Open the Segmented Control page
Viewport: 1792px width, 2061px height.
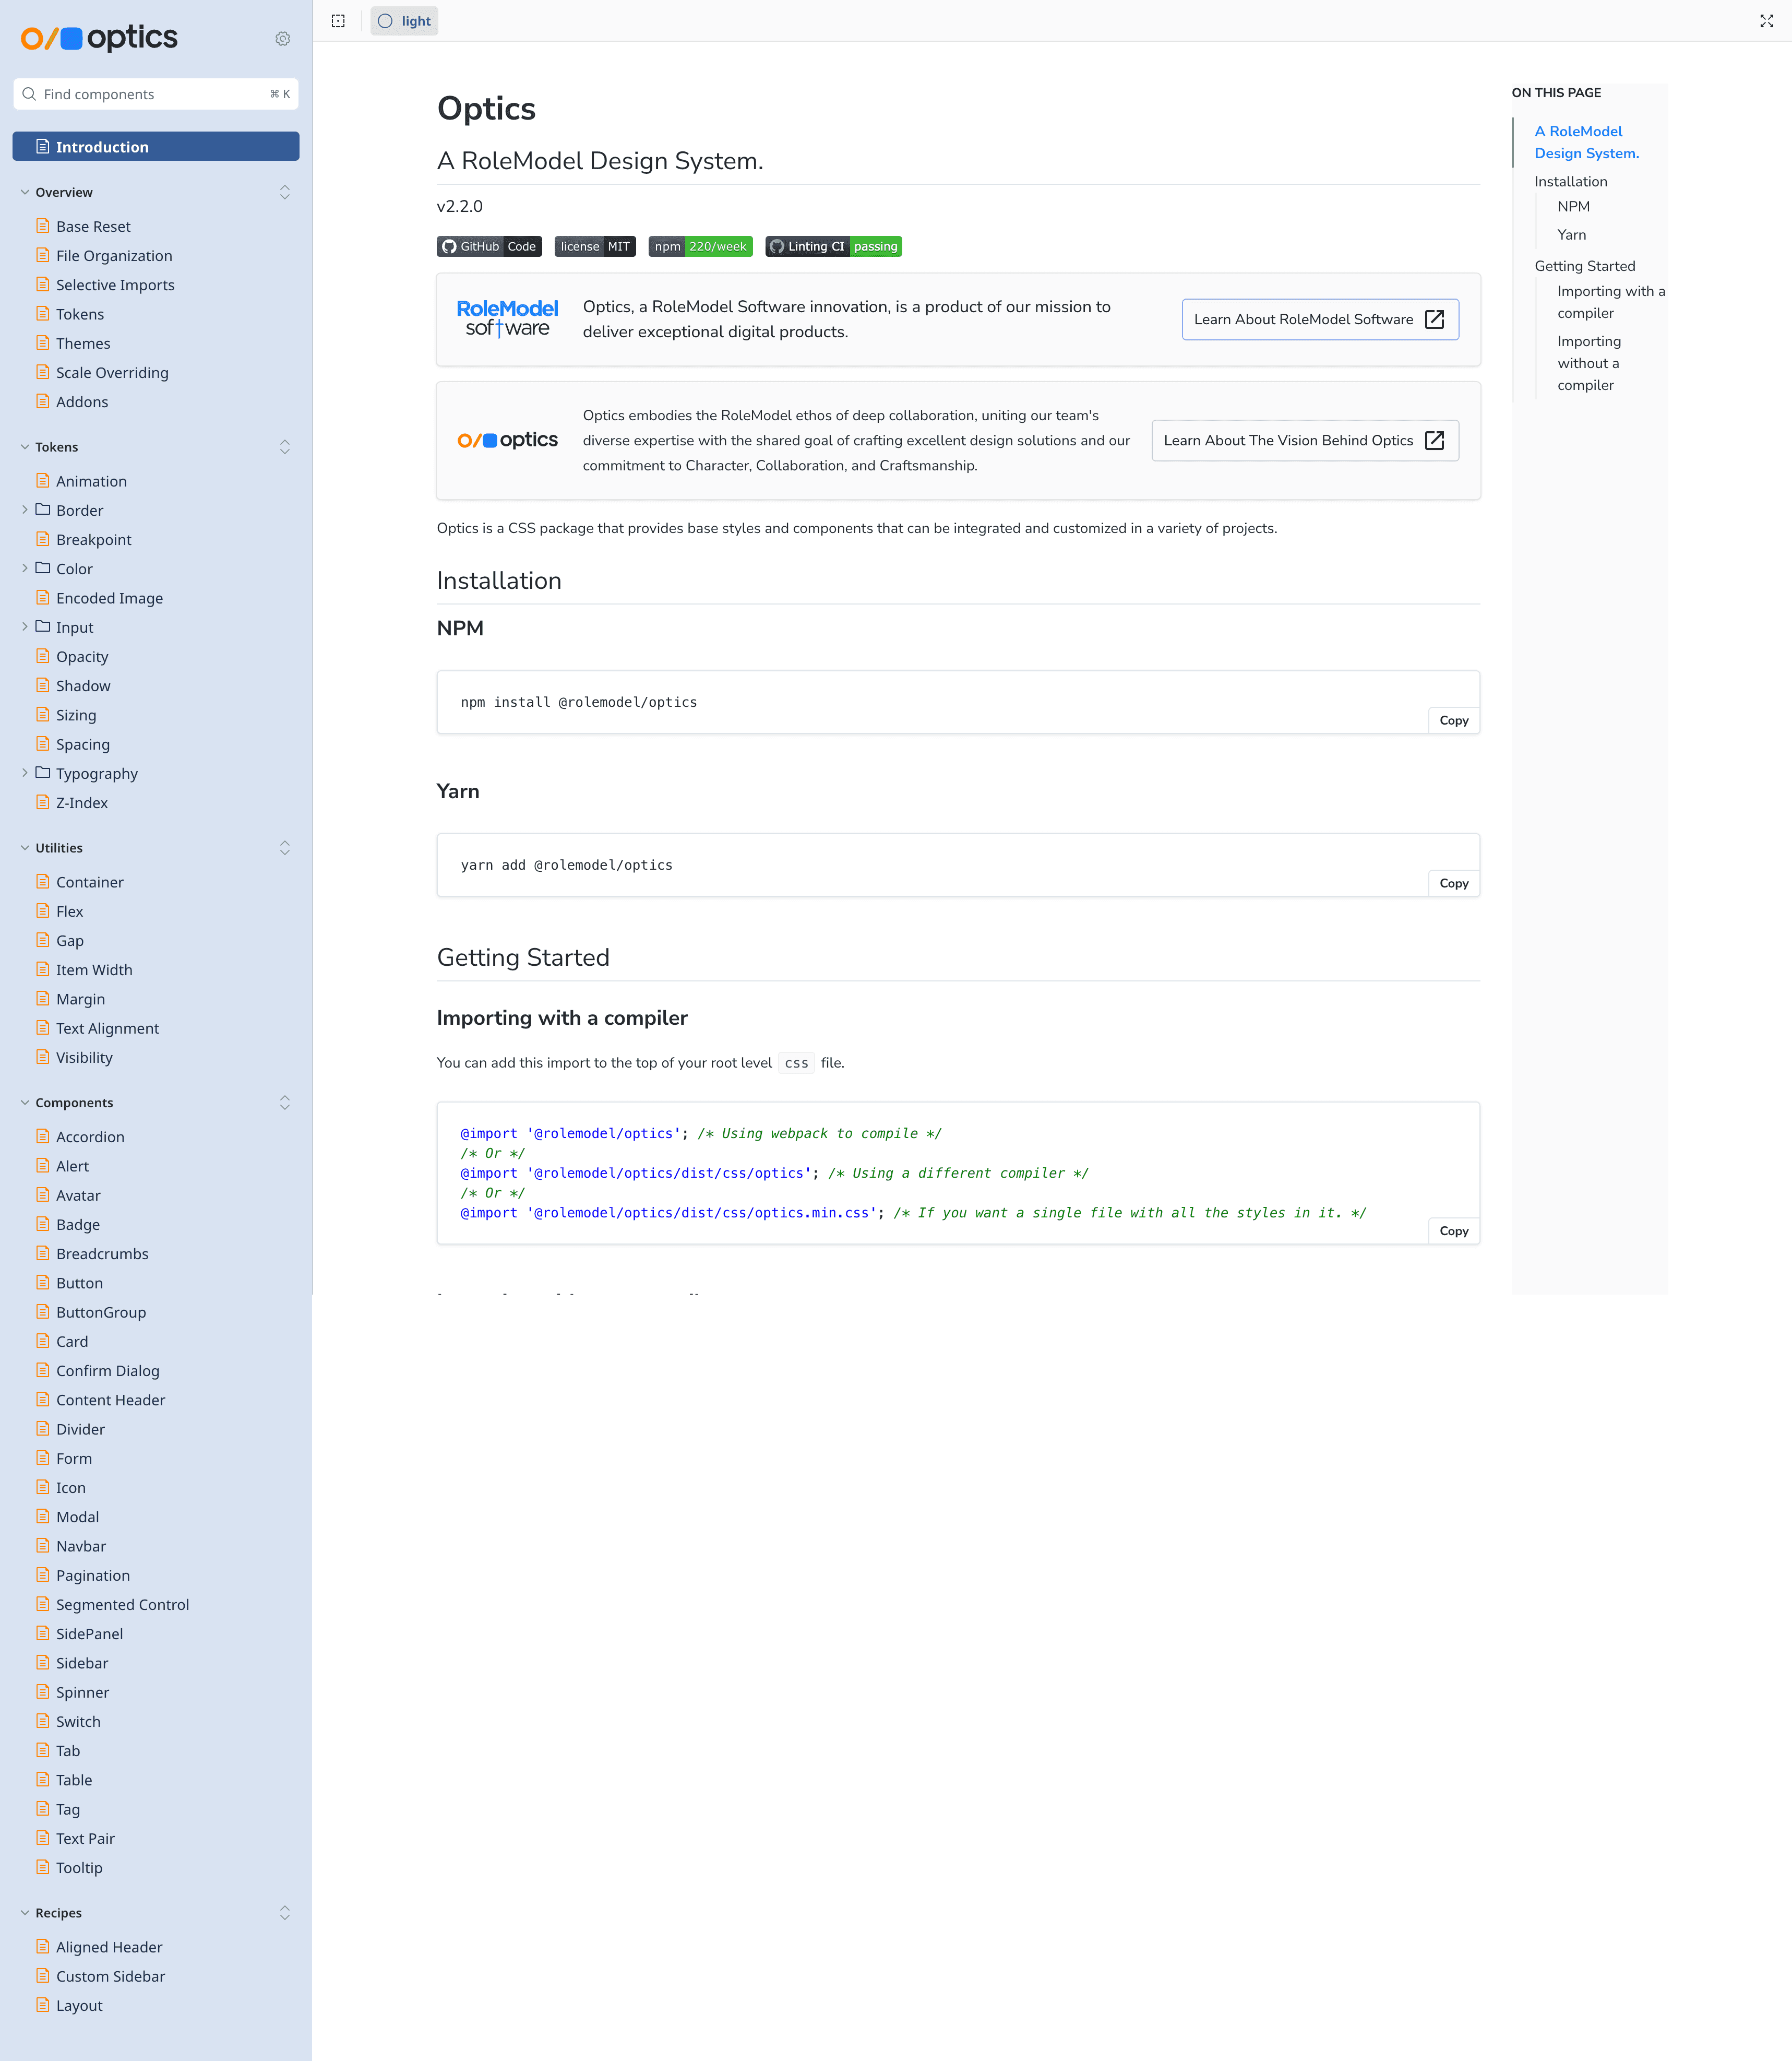122,1605
